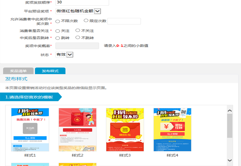Select 不跳转 after winning
This screenshot has height=166, width=241.
pos(78,38)
